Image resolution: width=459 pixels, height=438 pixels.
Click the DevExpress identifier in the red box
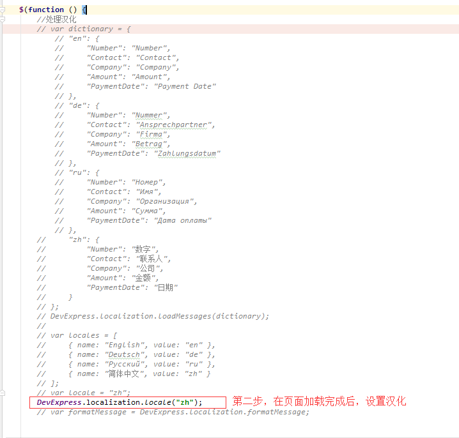point(59,402)
